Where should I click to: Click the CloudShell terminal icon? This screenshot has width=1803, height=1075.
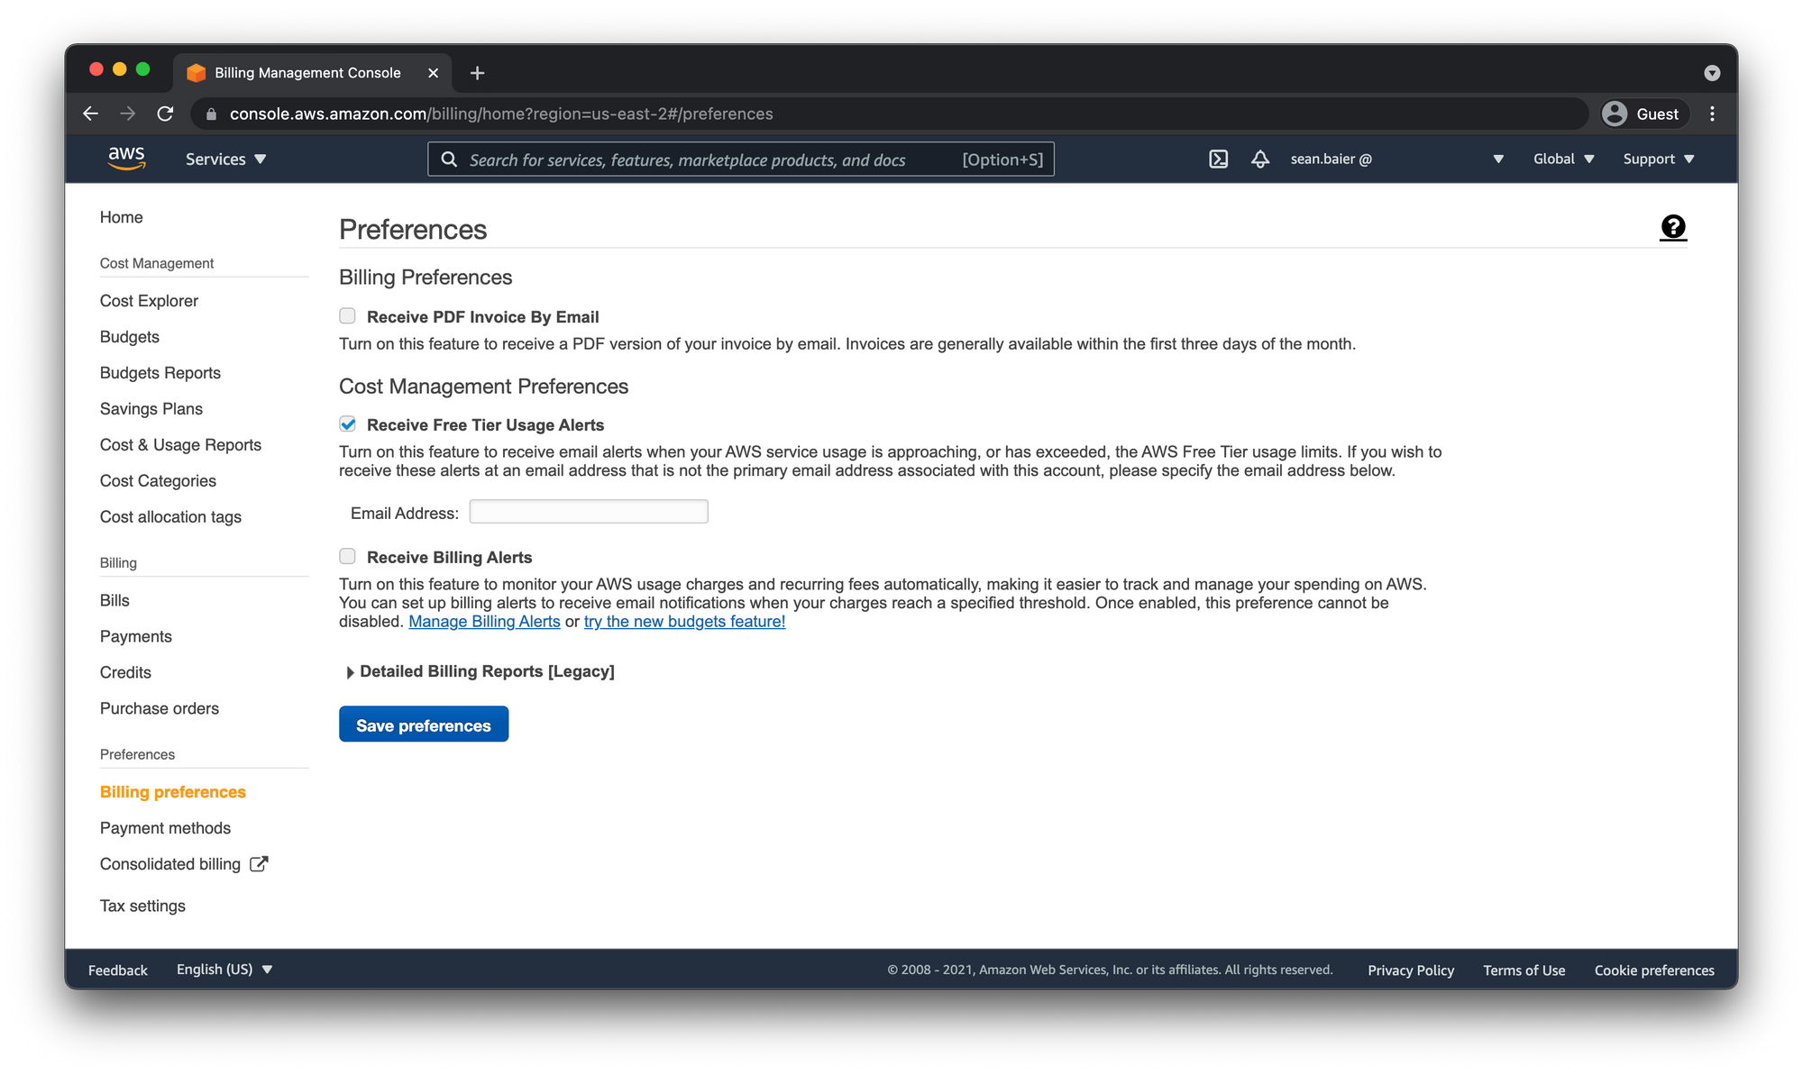pos(1218,158)
